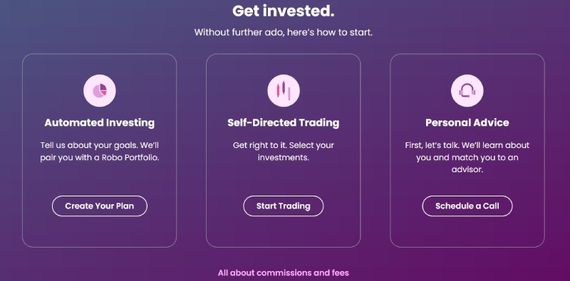Click the pie chart Automated Investing icon
Viewport: 570px width, 281px height.
tap(100, 91)
